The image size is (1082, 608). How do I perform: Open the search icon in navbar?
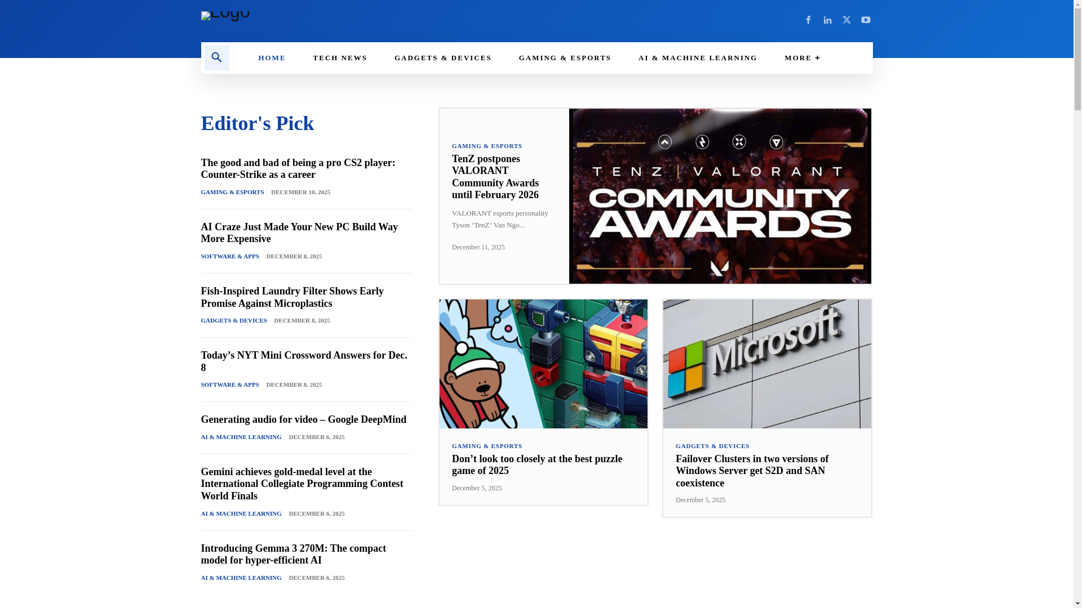(x=216, y=57)
